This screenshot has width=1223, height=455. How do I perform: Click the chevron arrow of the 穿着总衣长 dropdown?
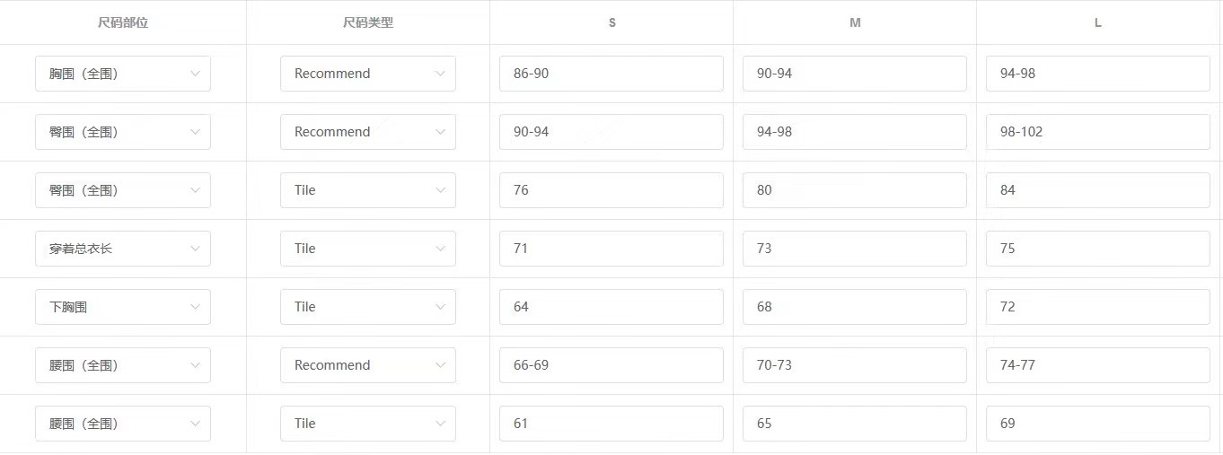tap(195, 249)
